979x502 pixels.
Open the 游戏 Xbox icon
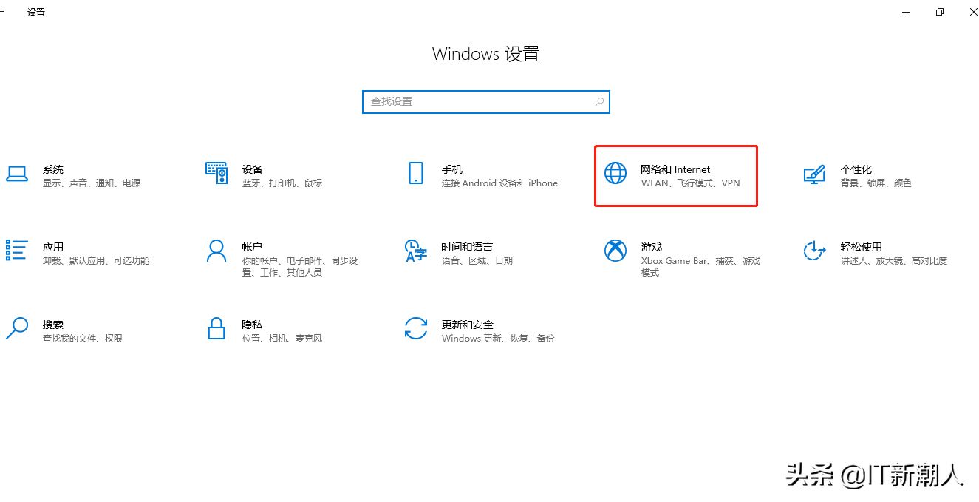pos(615,251)
